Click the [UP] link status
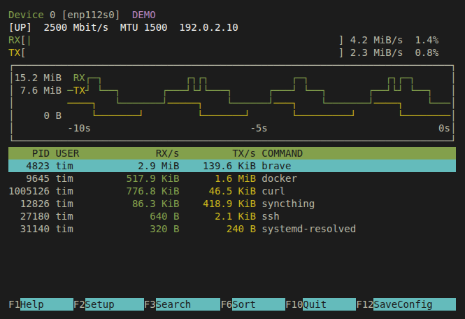465x319 pixels. 20,27
